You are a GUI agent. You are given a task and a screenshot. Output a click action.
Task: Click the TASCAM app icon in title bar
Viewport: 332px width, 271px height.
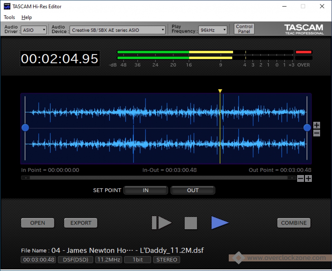[7, 6]
